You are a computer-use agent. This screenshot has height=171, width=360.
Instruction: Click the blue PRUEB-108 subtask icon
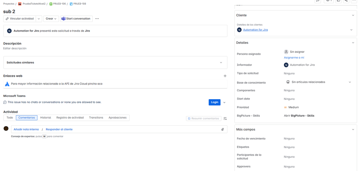point(71,4)
